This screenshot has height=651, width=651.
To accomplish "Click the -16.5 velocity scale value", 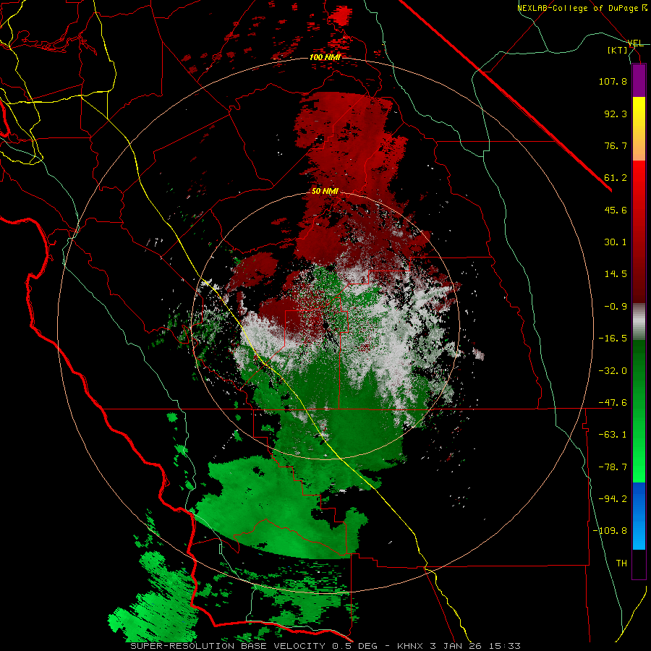I will 613,339.
